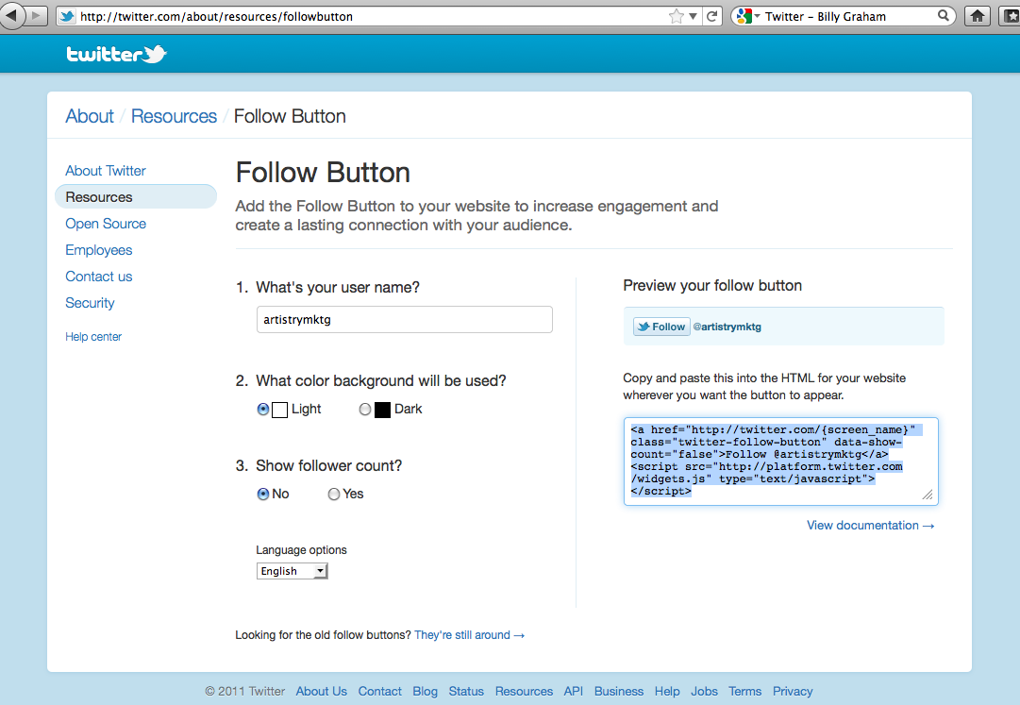Open About Us in the footer
Image resolution: width=1020 pixels, height=705 pixels.
point(322,692)
